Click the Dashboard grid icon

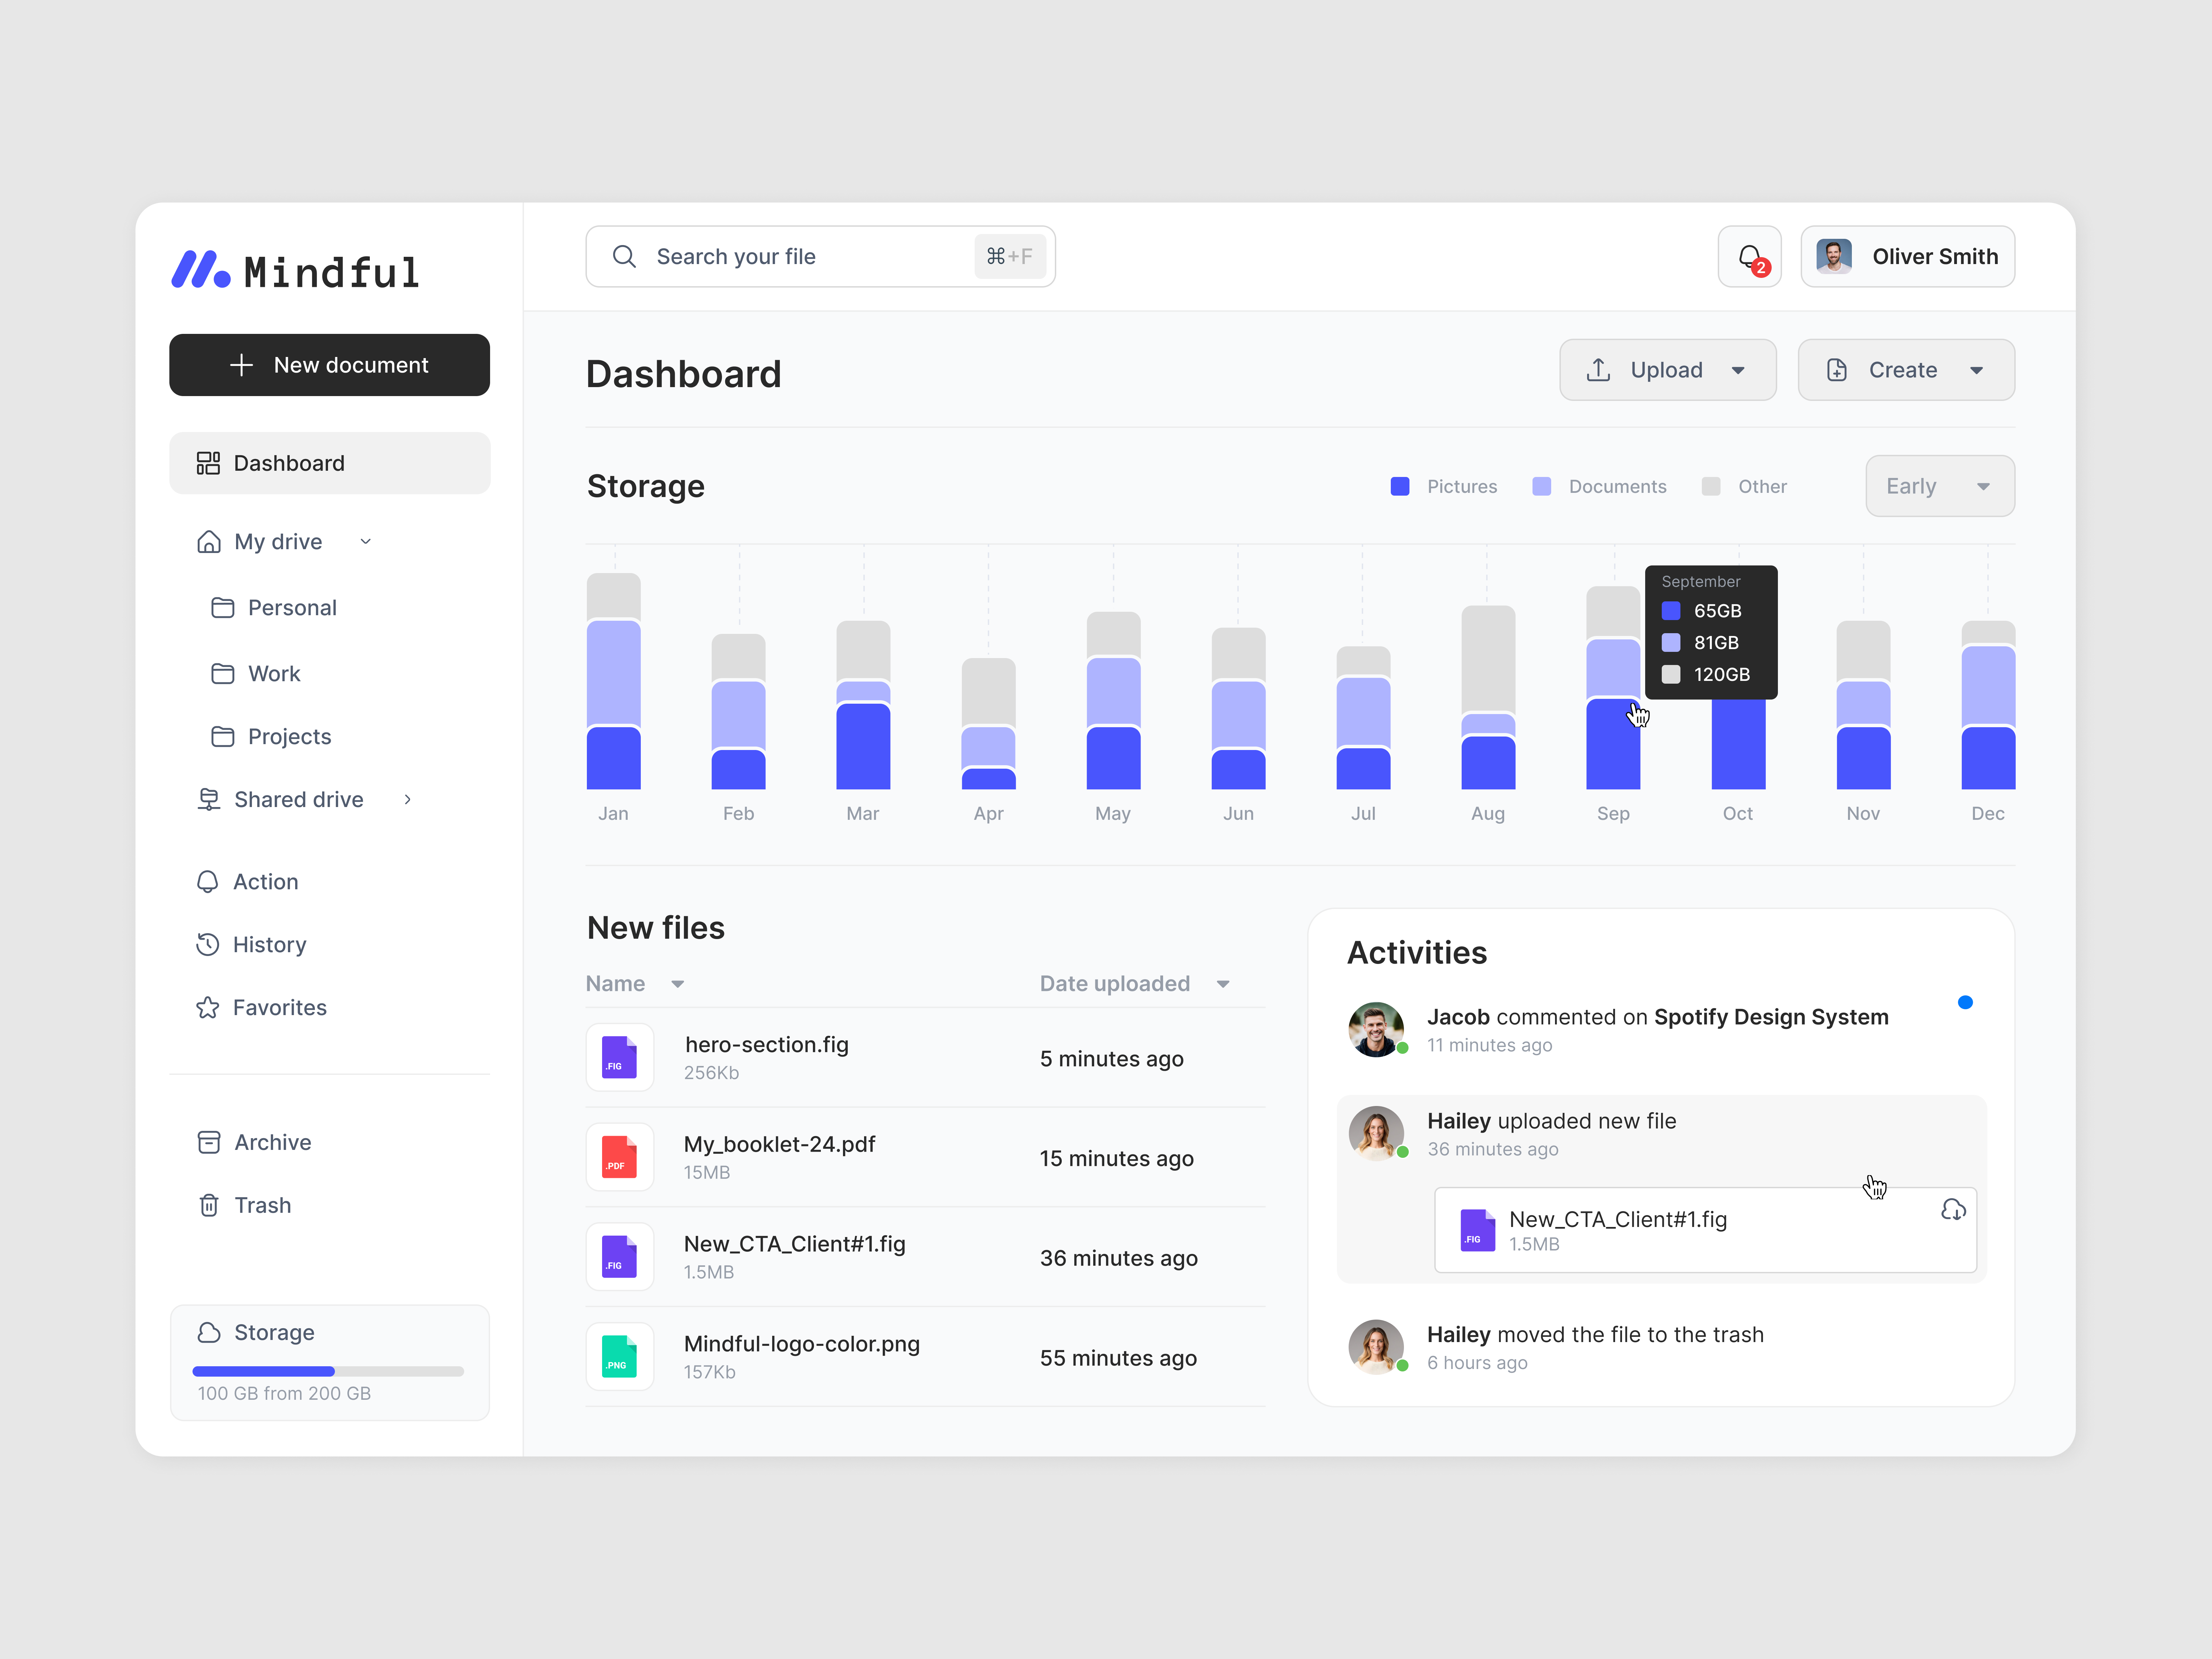(x=208, y=463)
